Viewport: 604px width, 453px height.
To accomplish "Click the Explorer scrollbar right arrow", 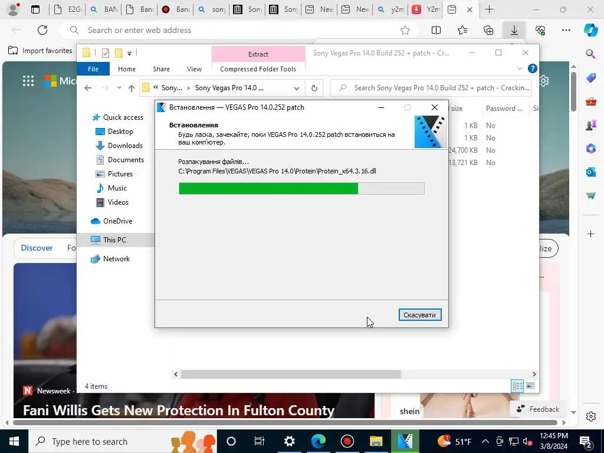I will 534,374.
